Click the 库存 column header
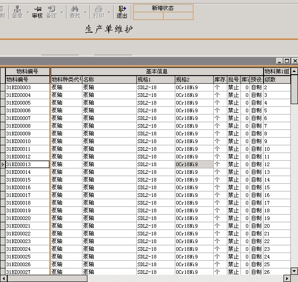The width and height of the screenshot is (298, 282). [x=220, y=79]
